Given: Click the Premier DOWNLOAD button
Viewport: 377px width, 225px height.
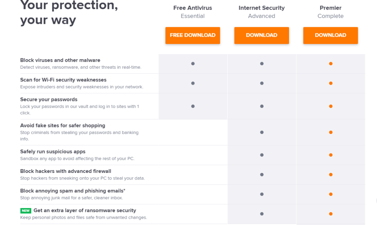Looking at the screenshot, I should (x=331, y=36).
